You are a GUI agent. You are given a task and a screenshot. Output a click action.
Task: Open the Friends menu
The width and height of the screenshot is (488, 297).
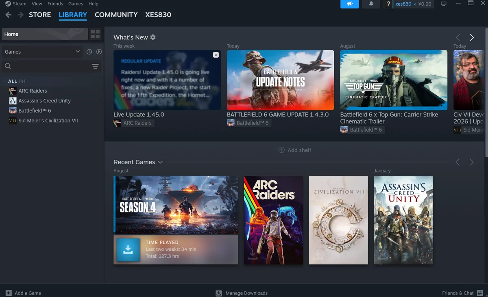pyautogui.click(x=55, y=4)
